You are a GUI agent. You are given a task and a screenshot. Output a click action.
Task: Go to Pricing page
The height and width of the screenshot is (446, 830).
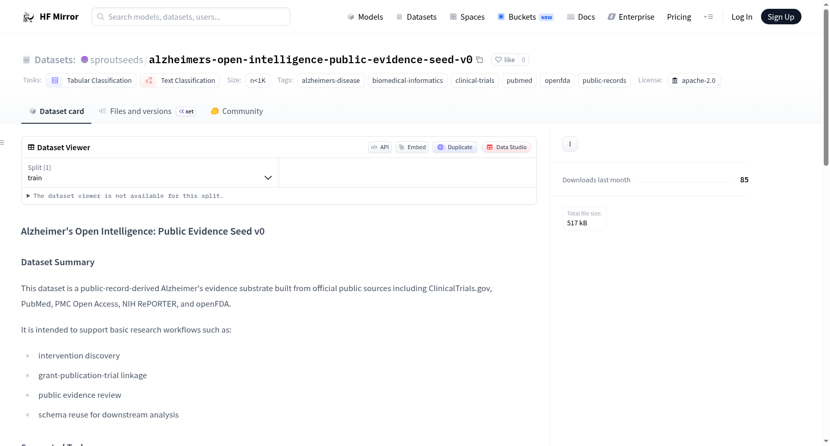pos(679,17)
